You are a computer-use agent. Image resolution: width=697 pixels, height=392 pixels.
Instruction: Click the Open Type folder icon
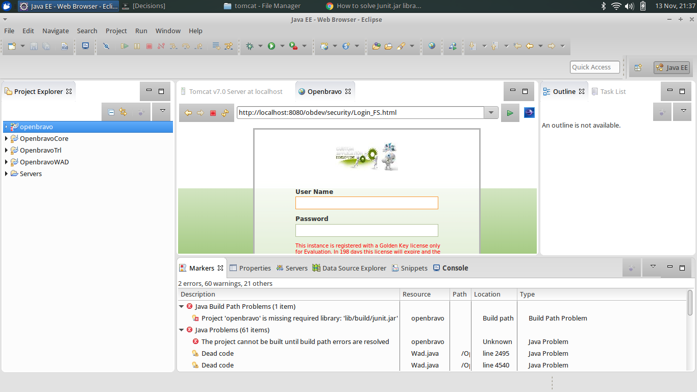[x=377, y=46]
